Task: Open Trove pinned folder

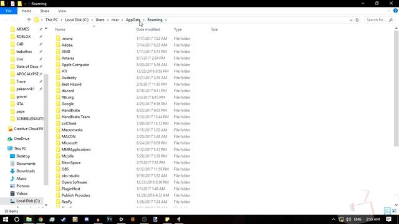Action: [21, 82]
